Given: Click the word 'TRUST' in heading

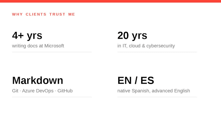Looking at the screenshot, I should (x=58, y=14).
